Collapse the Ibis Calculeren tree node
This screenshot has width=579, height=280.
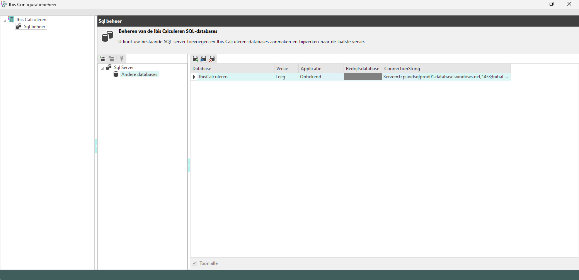click(5, 20)
